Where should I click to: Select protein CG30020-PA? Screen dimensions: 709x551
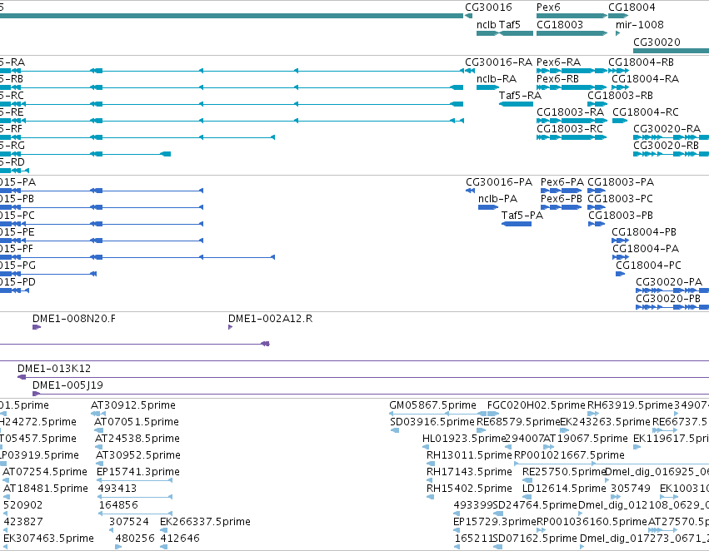(x=669, y=282)
